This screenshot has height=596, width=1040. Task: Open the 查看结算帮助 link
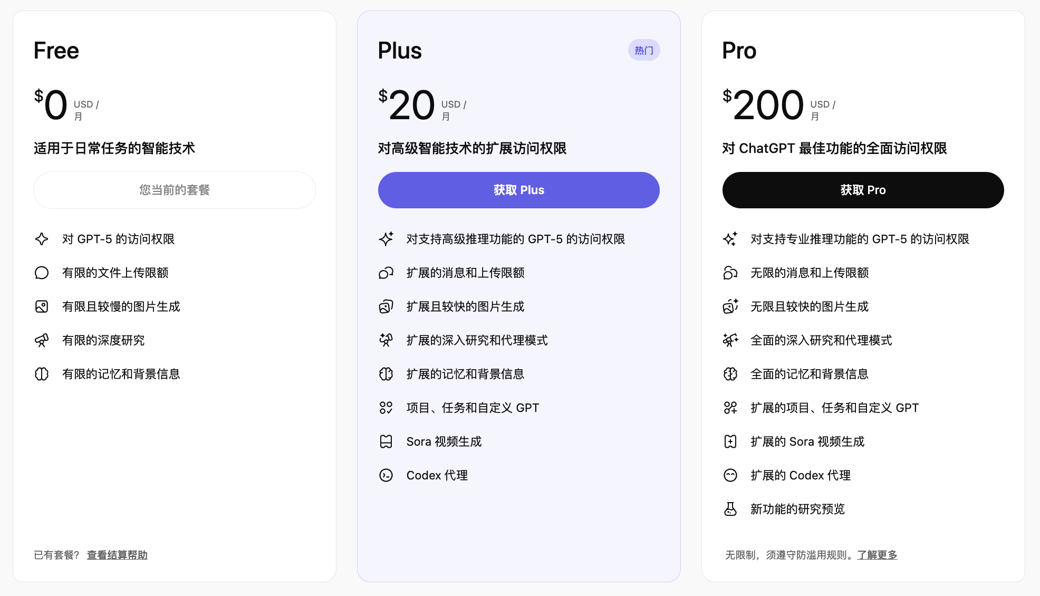[117, 555]
